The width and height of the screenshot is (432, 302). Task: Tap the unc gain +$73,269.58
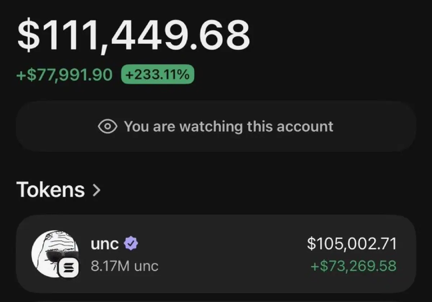pyautogui.click(x=353, y=266)
